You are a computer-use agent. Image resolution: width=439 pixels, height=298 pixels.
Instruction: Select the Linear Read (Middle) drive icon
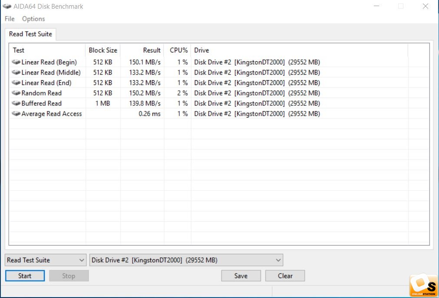[x=16, y=72]
